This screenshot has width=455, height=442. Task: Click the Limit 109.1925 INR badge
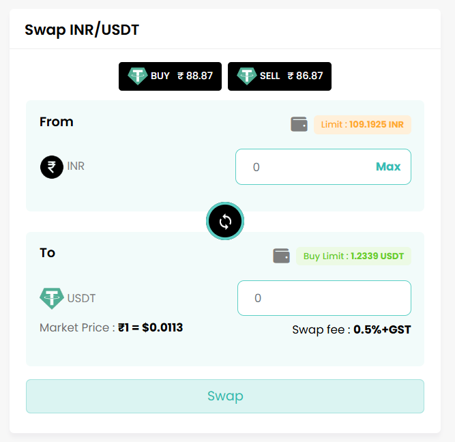pyautogui.click(x=362, y=125)
